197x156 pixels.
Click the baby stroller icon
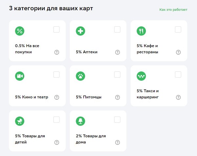pos(20,121)
